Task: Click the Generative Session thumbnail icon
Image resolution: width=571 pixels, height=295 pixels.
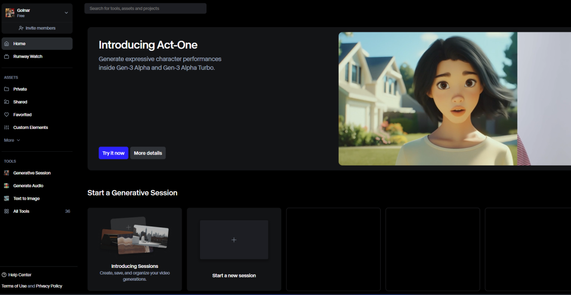Action: point(7,173)
